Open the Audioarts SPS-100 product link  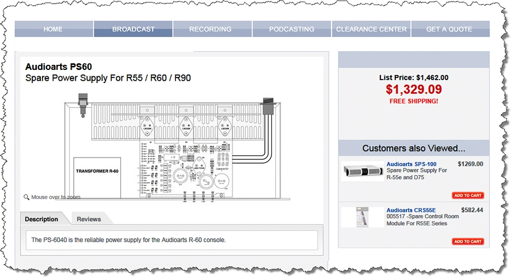pyautogui.click(x=411, y=164)
